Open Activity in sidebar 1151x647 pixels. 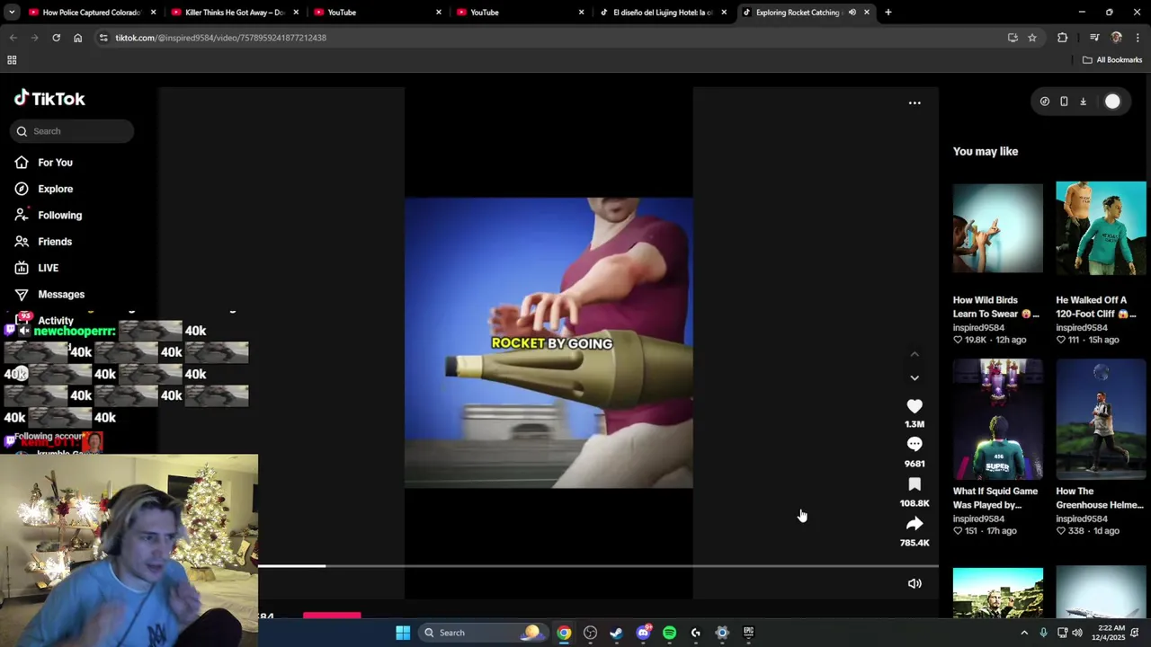55,321
